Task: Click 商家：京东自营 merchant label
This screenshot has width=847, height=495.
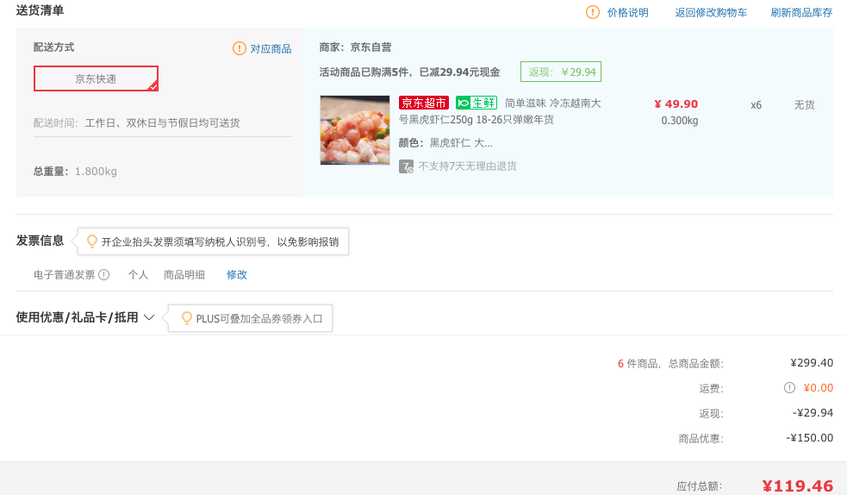Action: [355, 47]
